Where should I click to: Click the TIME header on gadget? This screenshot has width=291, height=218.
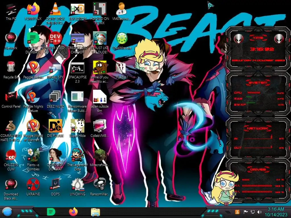[258, 38]
